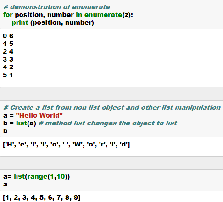Click the line 'print (position, number)'
The height and width of the screenshot is (202, 223).
pyautogui.click(x=53, y=22)
